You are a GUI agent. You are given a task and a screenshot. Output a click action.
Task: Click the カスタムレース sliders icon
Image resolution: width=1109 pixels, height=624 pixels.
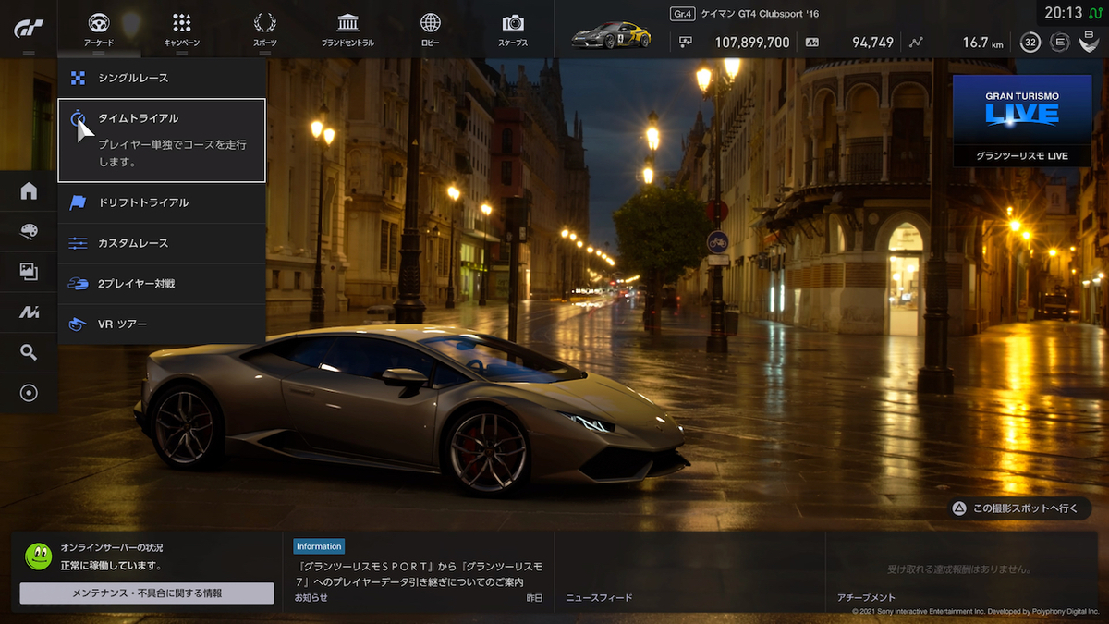click(78, 243)
